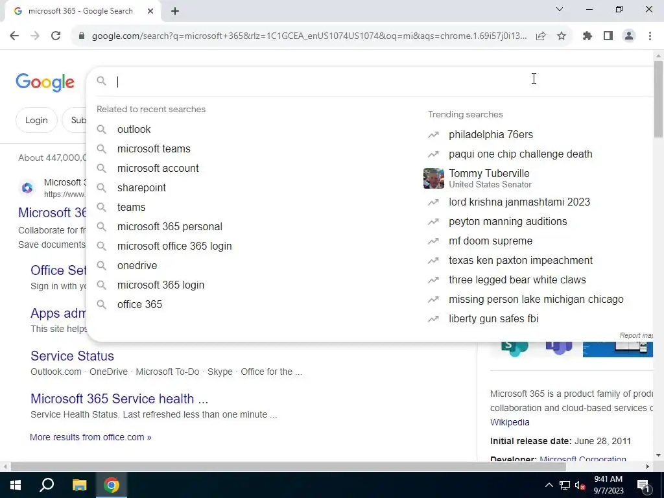Open Microsoft 365 Service health link
Image resolution: width=664 pixels, height=498 pixels.
119,399
